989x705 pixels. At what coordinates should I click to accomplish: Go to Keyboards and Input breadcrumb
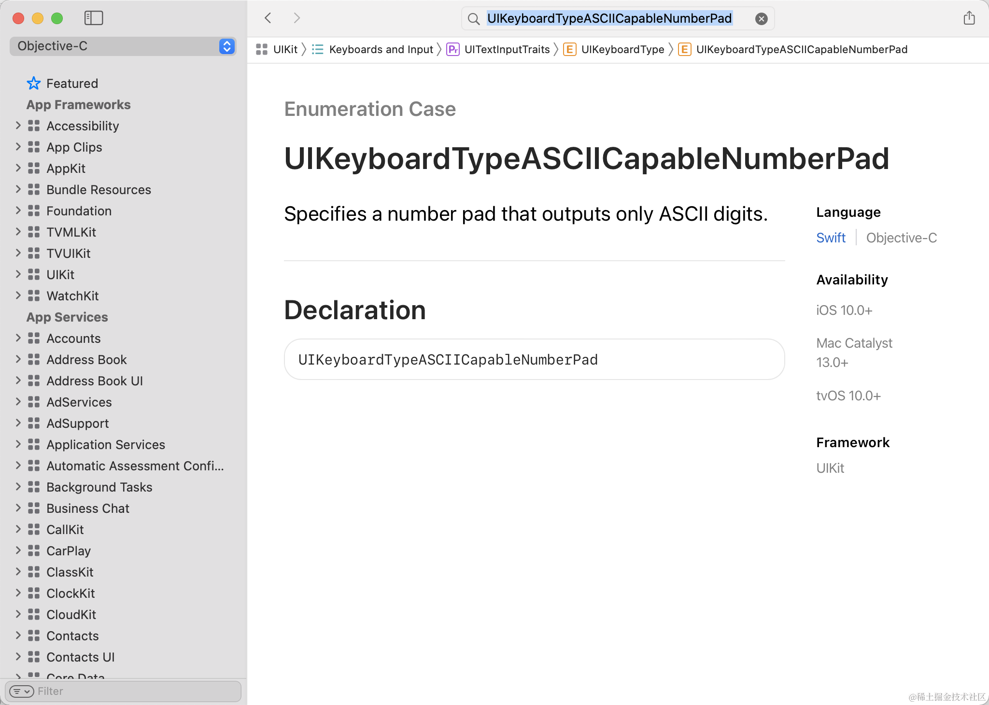tap(381, 49)
